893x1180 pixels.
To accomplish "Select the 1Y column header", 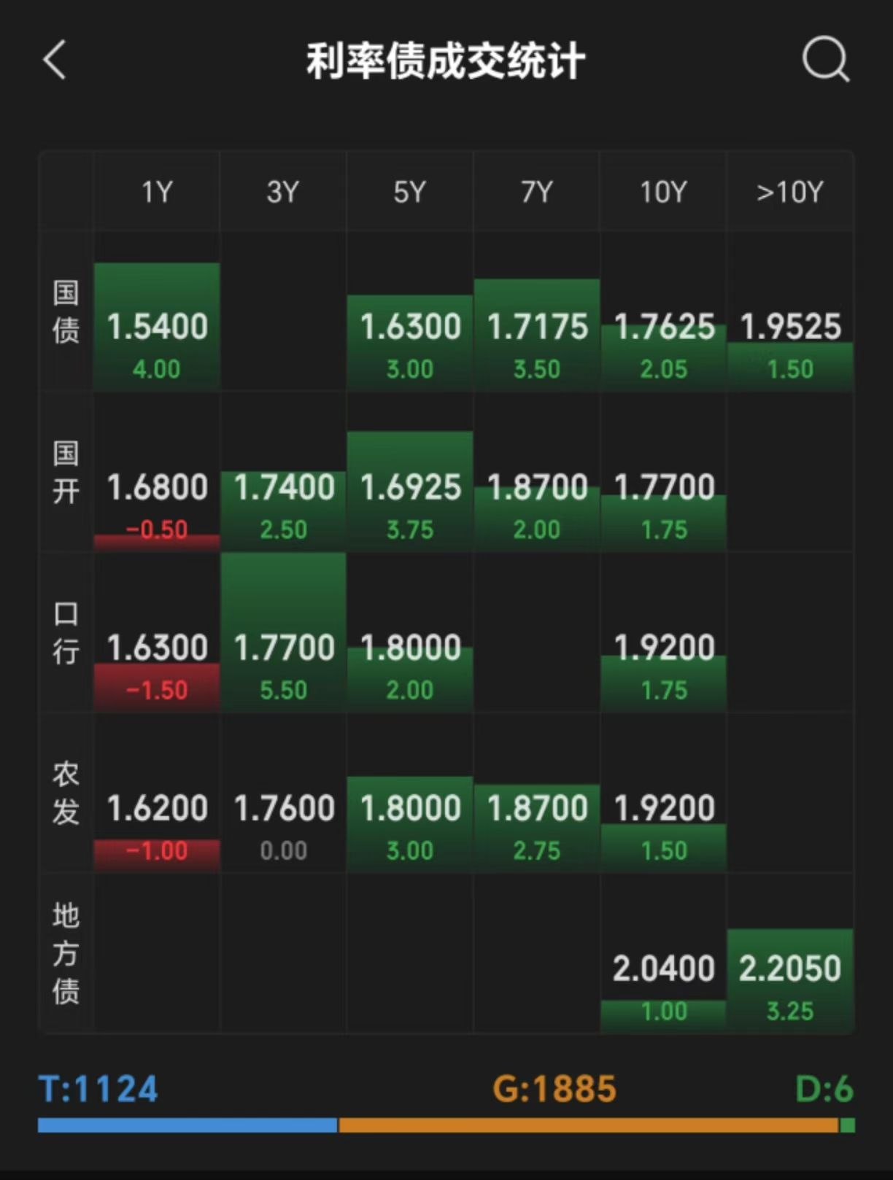I will (x=157, y=192).
